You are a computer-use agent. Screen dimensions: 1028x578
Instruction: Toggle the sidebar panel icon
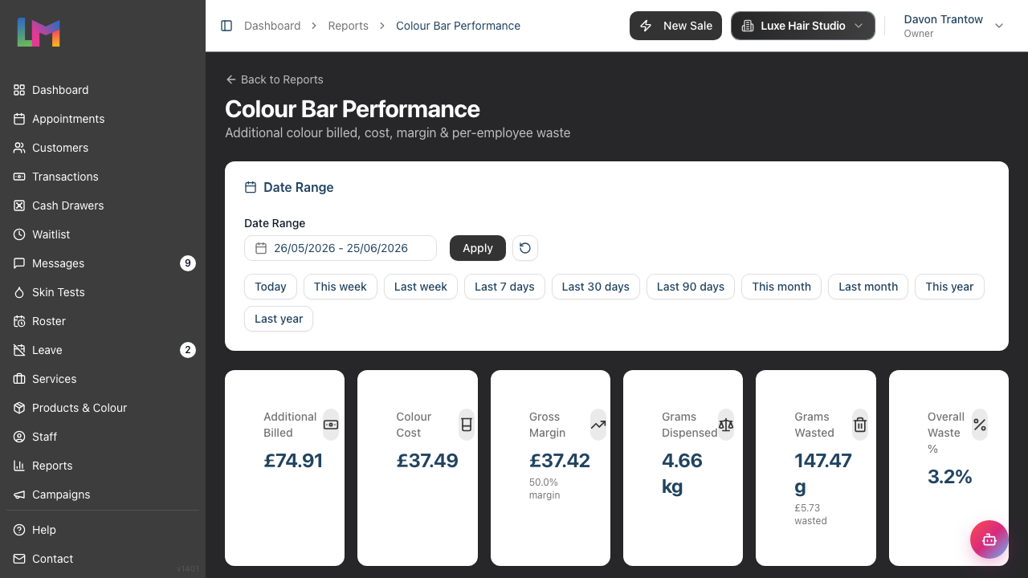226,26
